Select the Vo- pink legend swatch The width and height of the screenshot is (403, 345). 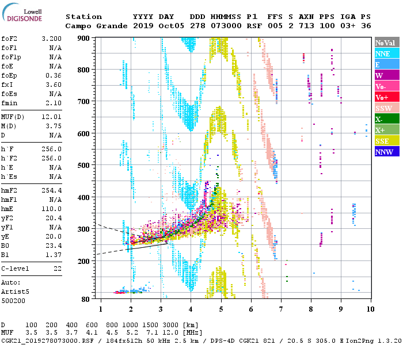[x=387, y=86]
